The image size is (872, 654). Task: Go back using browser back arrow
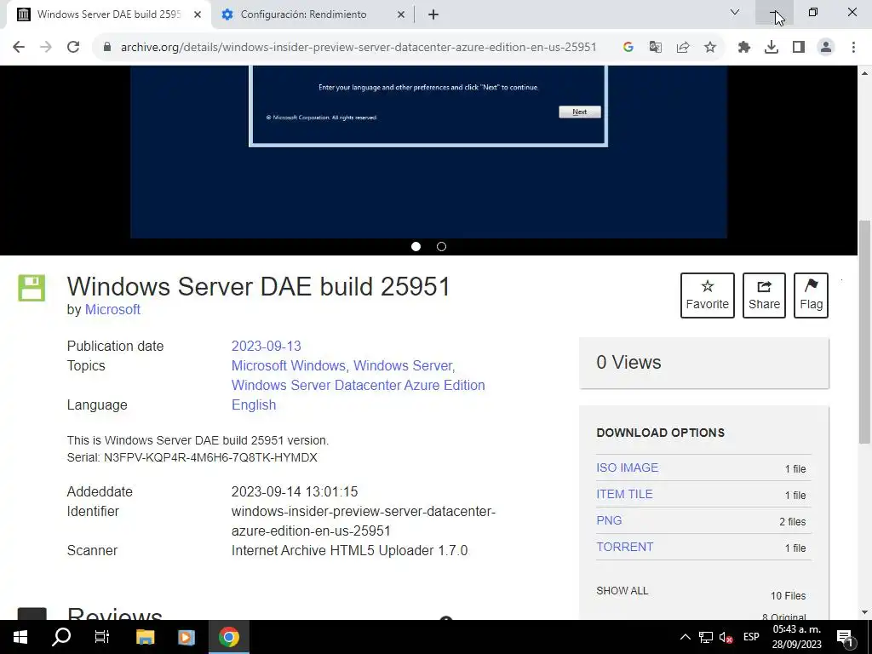[x=19, y=48]
